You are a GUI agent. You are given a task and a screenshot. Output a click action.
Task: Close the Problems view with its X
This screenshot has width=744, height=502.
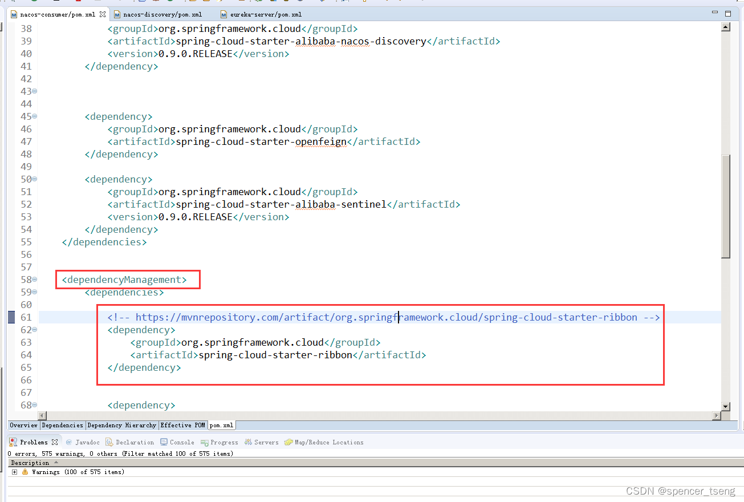point(55,442)
